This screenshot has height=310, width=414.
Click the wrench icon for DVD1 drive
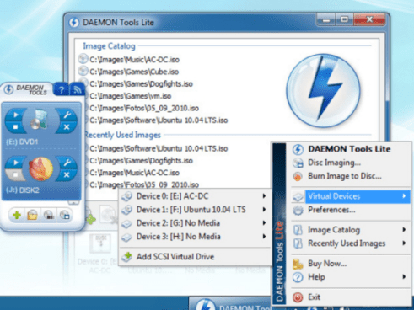point(67,115)
